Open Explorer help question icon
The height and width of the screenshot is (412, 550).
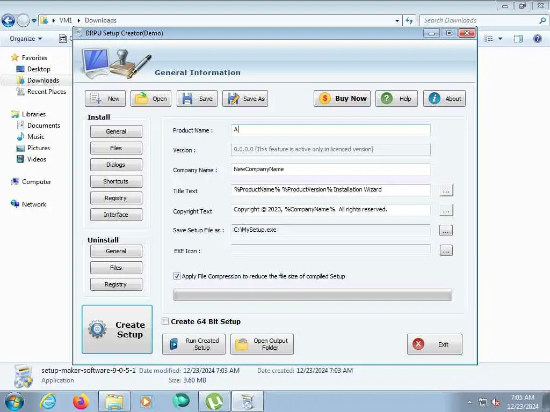pyautogui.click(x=537, y=39)
